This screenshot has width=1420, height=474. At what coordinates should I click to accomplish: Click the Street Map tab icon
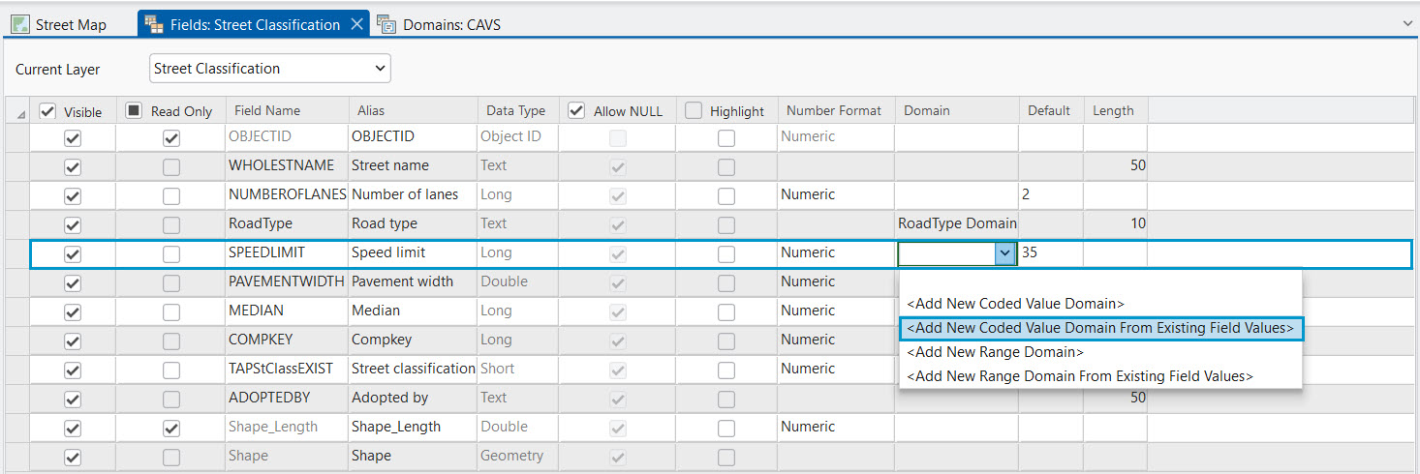coord(20,24)
